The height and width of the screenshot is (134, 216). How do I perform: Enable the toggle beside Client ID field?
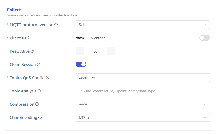(x=204, y=38)
